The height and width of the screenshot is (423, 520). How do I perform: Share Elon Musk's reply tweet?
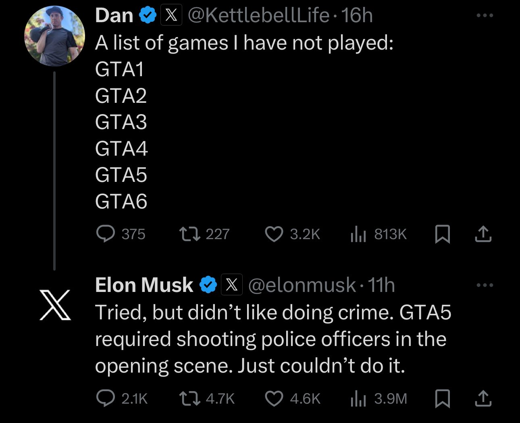pos(483,398)
